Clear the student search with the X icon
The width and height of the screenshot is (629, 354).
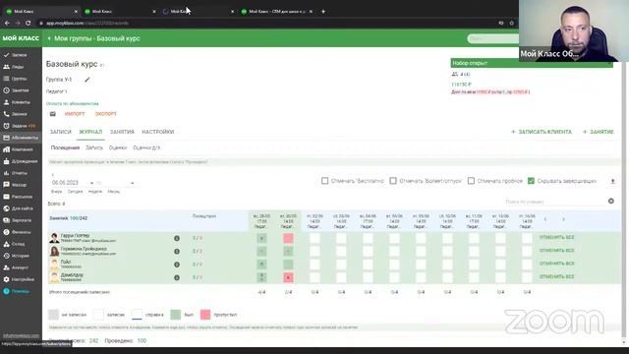click(611, 201)
